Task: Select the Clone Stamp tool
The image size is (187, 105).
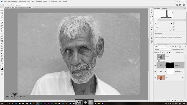Action: [x=2, y=31]
